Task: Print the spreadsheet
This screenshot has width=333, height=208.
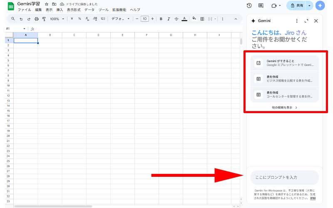Action: 37,19
